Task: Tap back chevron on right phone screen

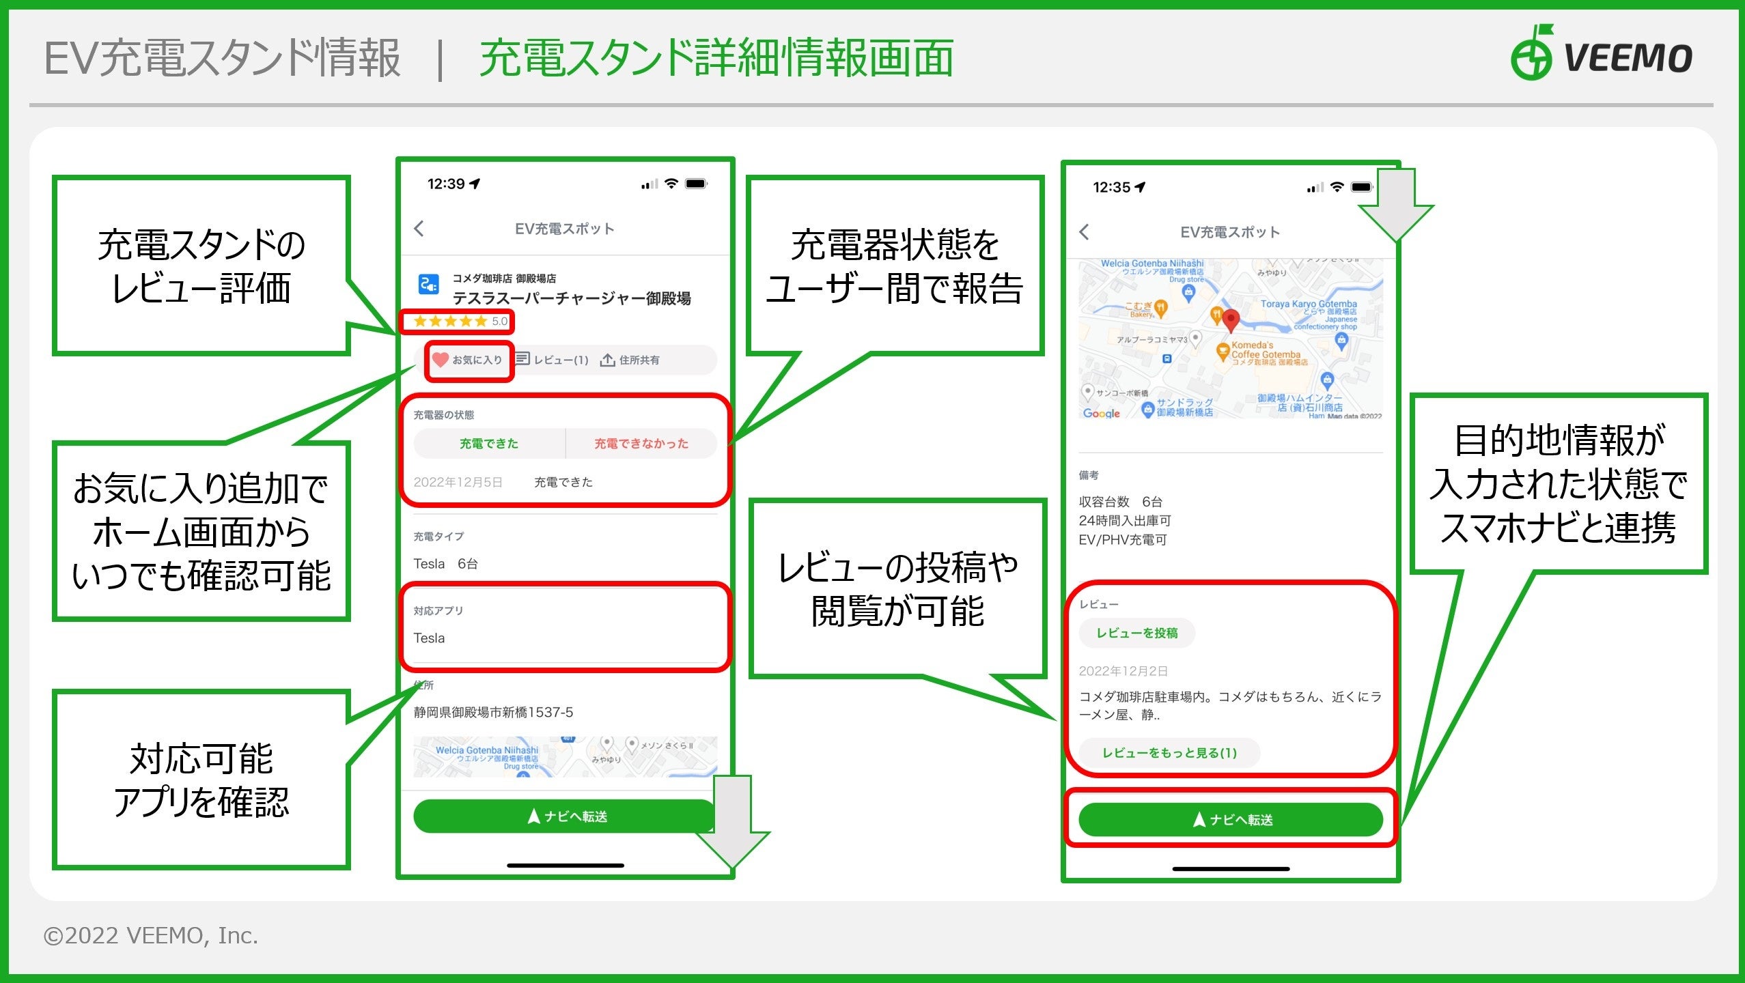Action: pos(1085,232)
